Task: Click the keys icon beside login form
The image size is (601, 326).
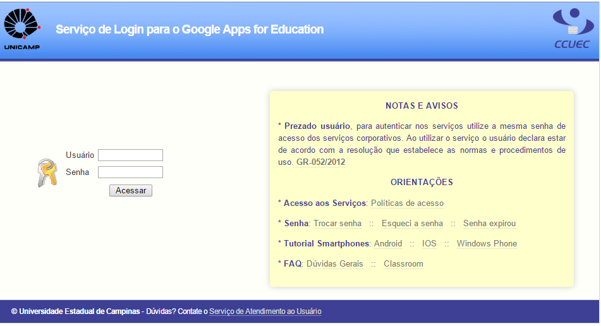Action: 47,172
